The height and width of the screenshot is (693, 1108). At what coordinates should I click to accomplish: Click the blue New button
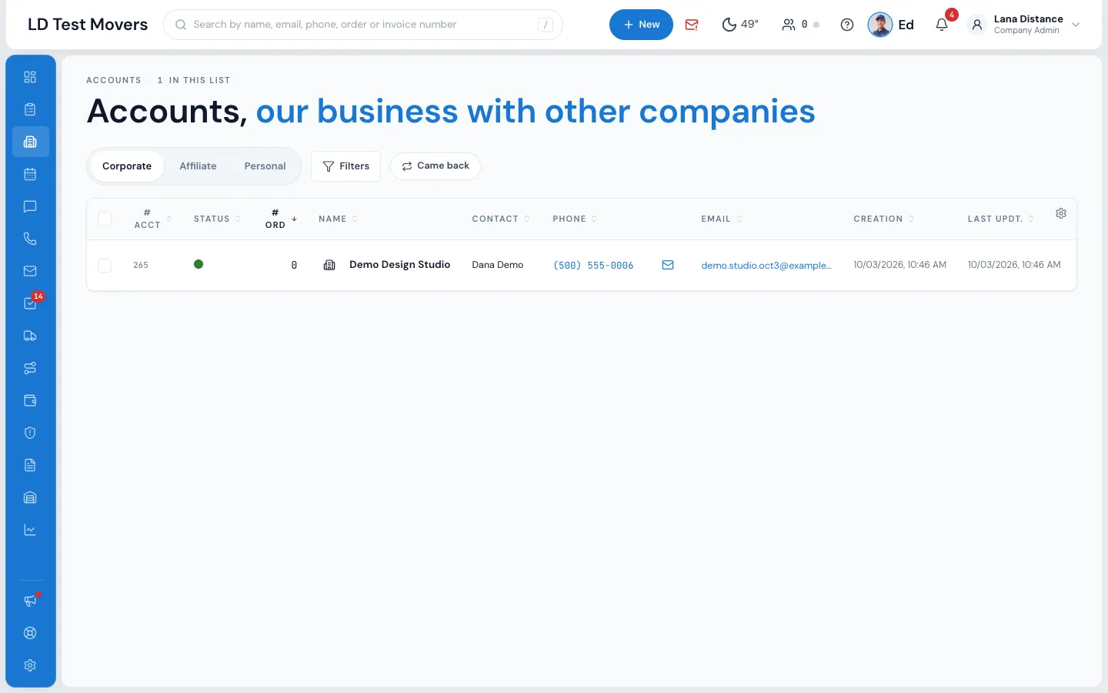[641, 25]
